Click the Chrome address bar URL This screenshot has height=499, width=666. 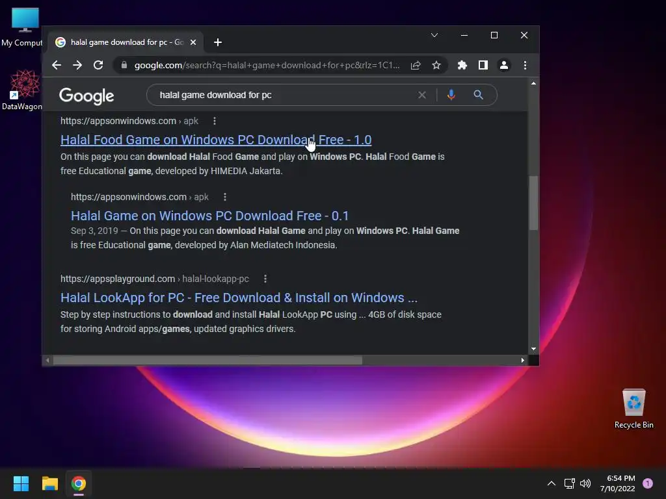click(267, 65)
